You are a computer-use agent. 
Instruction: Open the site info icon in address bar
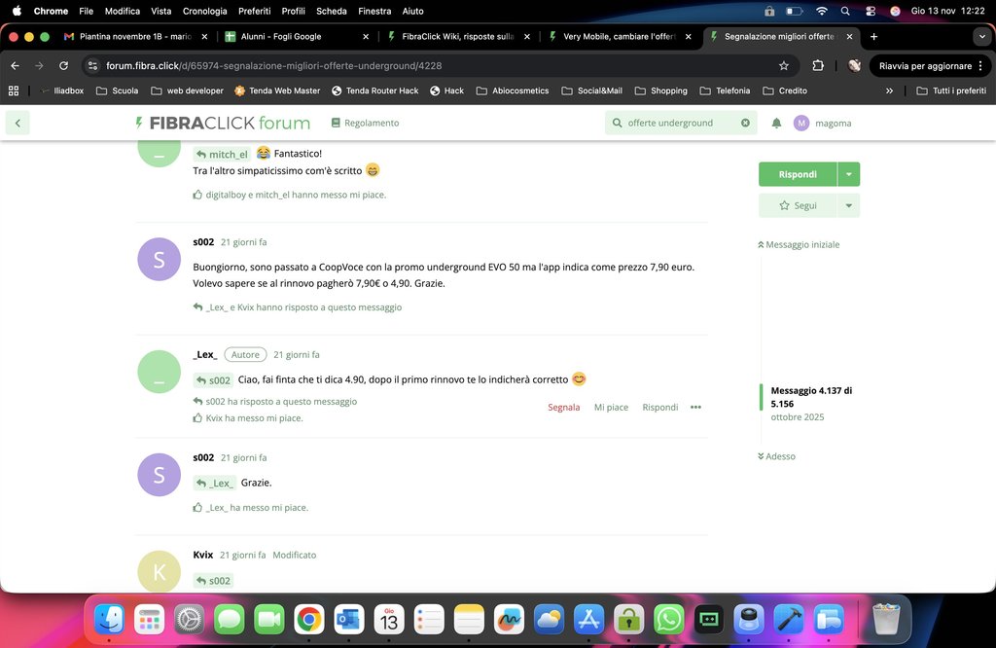92,65
